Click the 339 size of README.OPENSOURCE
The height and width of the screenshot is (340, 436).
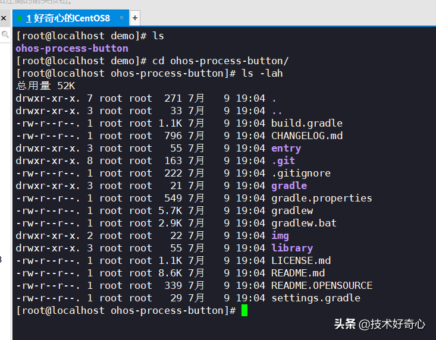[173, 285]
